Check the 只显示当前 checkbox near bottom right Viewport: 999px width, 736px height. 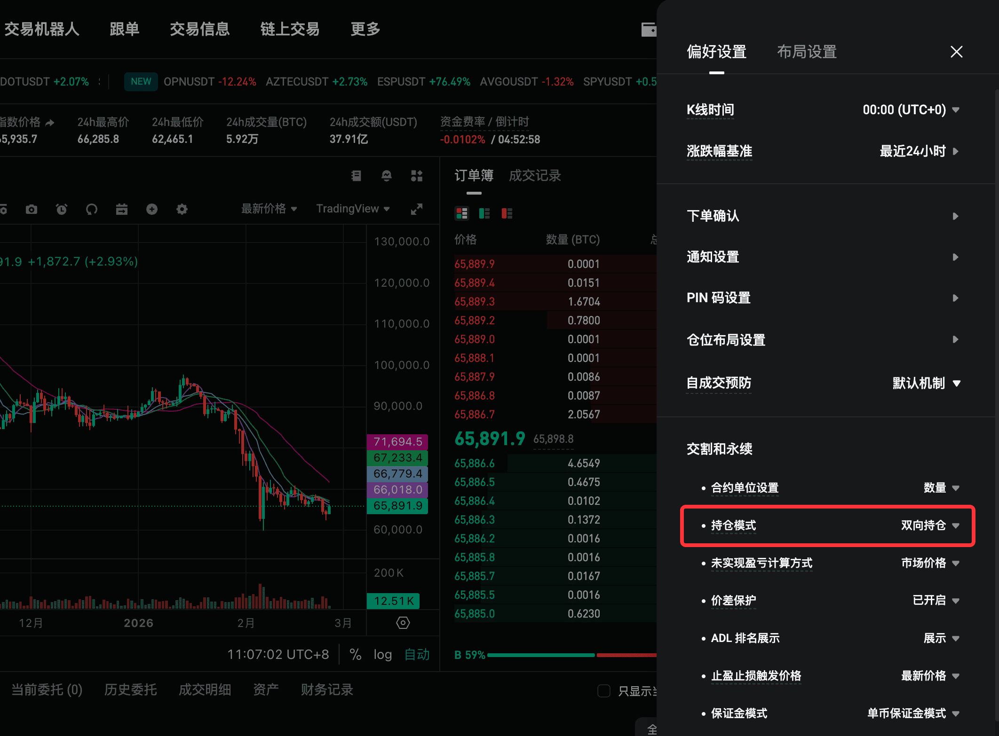coord(603,690)
